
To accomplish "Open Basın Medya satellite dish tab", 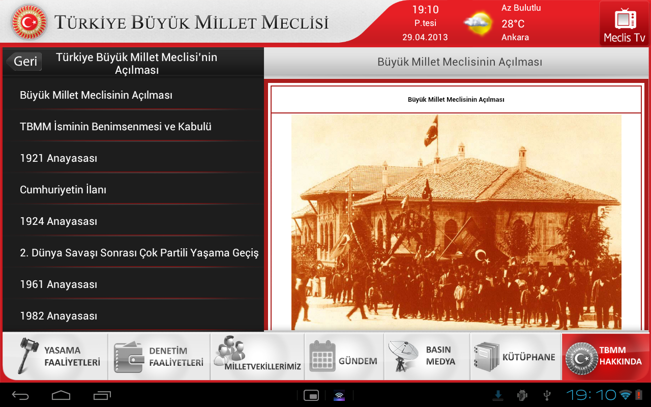I will point(427,357).
